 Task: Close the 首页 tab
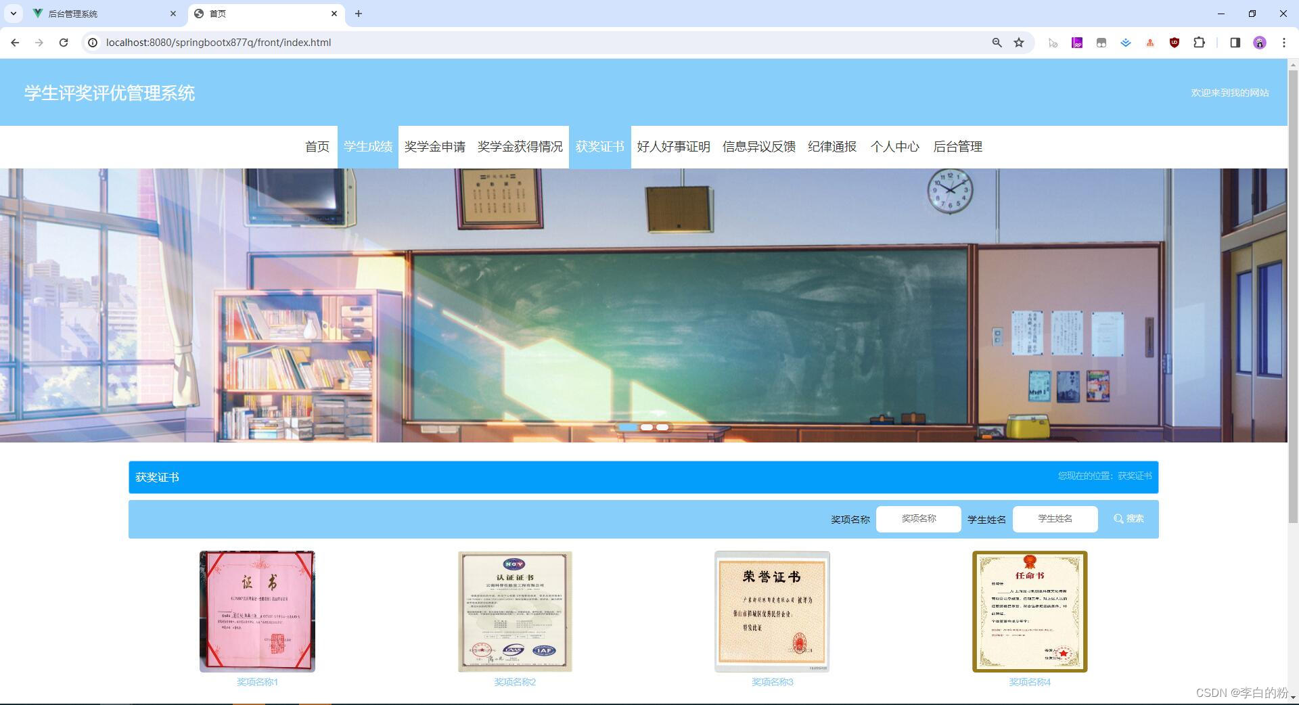pyautogui.click(x=334, y=14)
